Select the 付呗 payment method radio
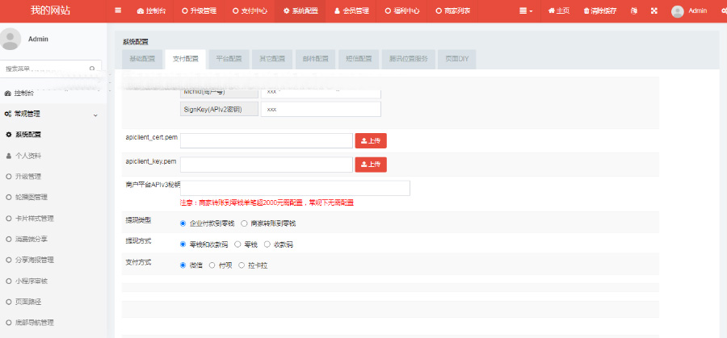The width and height of the screenshot is (727, 338). 212,265
